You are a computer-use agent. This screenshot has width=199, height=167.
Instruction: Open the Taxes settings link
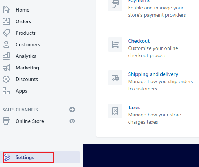(x=134, y=107)
